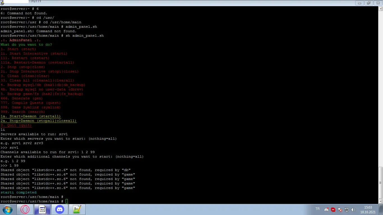This screenshot has width=383, height=215.
Task: Open Opera browser from the taskbar
Action: pyautogui.click(x=25, y=209)
